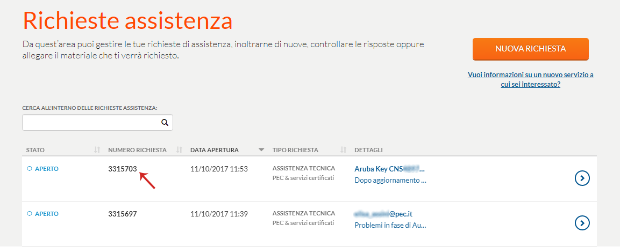Select request number 3315697
Viewport: 620px width, 247px height.
pos(123,214)
